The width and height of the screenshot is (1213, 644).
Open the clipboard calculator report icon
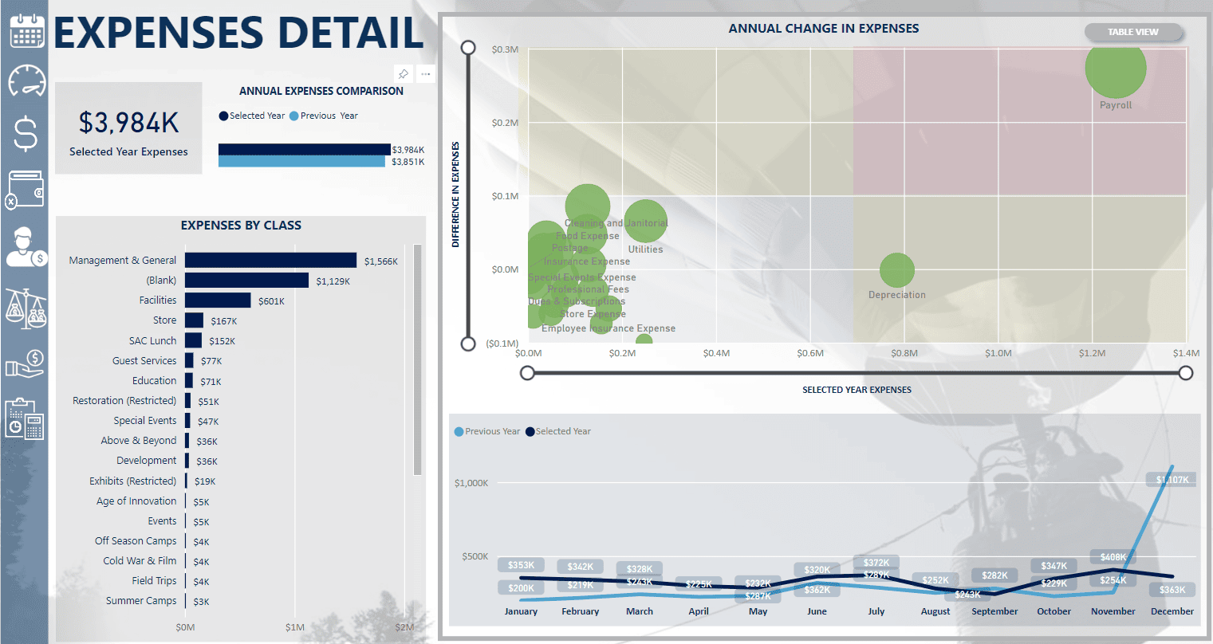25,419
